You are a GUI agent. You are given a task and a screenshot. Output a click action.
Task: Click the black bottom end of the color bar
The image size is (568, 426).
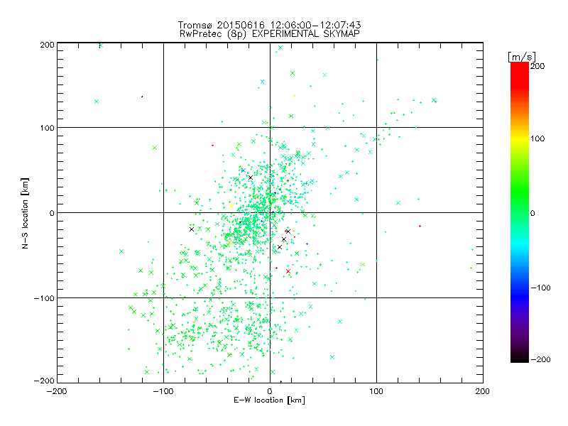click(x=520, y=357)
